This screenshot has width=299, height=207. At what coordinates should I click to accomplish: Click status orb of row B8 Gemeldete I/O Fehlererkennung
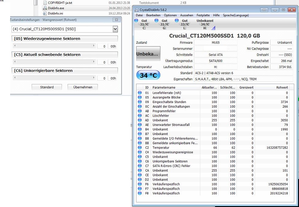[140, 138]
